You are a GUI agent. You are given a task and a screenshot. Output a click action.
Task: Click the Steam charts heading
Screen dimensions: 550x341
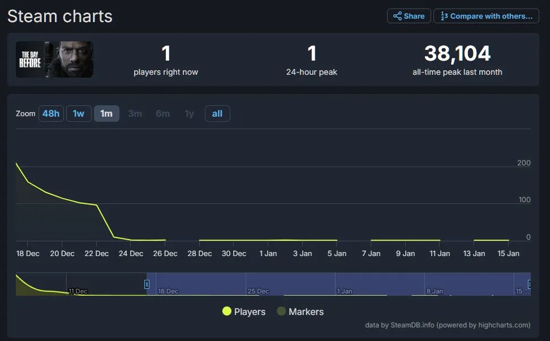[x=60, y=16]
